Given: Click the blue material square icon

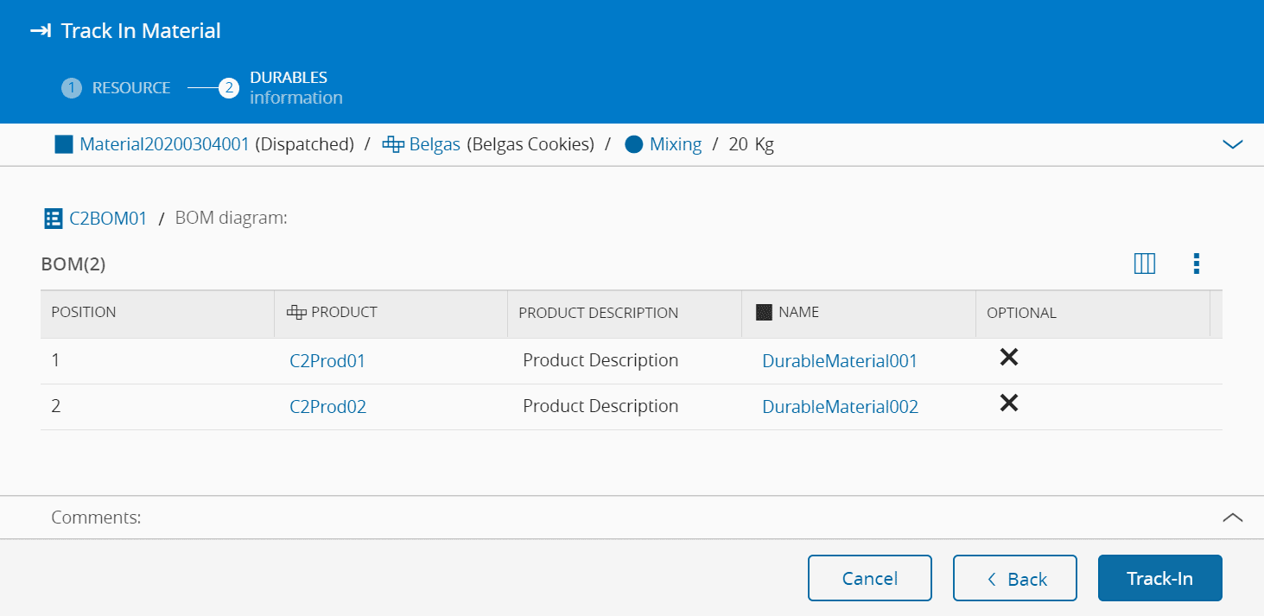Looking at the screenshot, I should coord(63,144).
